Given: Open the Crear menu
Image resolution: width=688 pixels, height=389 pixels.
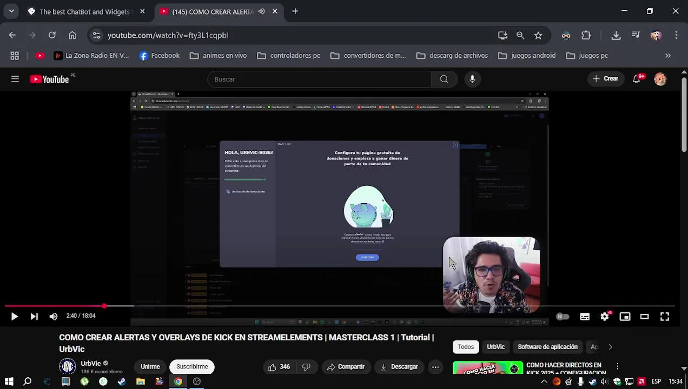Looking at the screenshot, I should pyautogui.click(x=605, y=79).
